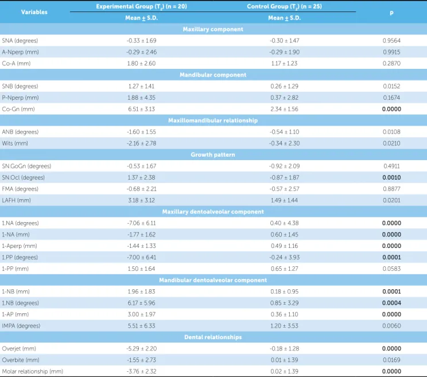Image resolution: width=427 pixels, height=377 pixels.
Task: Click experimental value '-5.29 ± 2.20'
Action: (141, 349)
